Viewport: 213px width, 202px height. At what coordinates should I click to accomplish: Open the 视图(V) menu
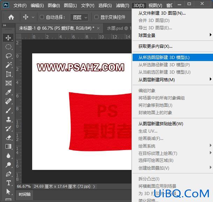(x=155, y=6)
